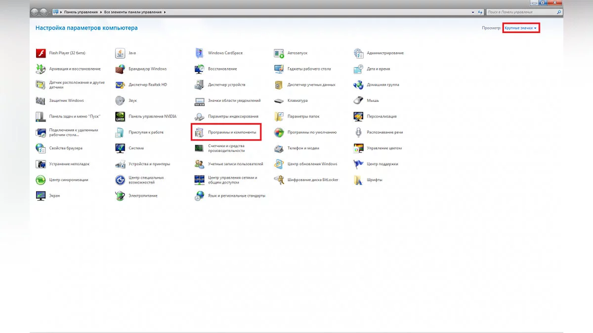Viewport: 593px width, 333px height.
Task: Open Шрифты fonts link
Action: [374, 180]
